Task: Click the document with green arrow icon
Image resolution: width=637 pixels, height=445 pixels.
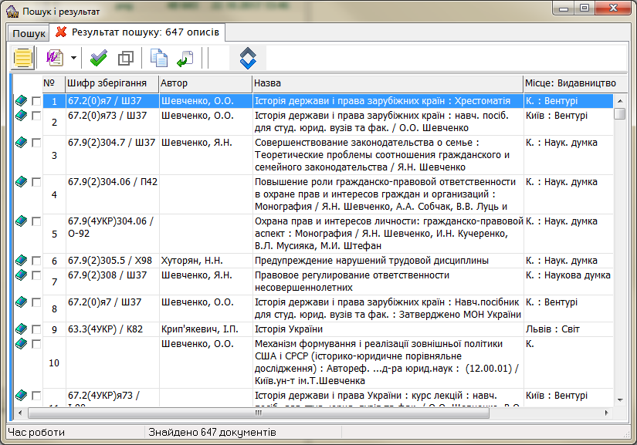Action: coord(185,59)
